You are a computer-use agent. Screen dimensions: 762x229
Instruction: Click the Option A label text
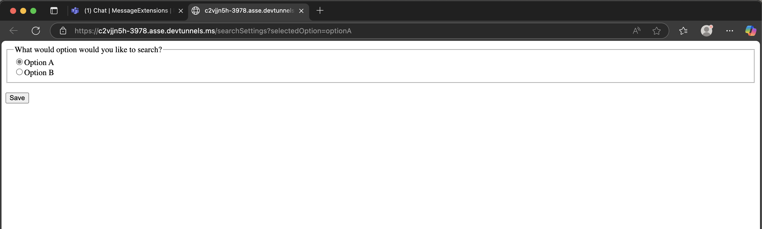click(39, 63)
